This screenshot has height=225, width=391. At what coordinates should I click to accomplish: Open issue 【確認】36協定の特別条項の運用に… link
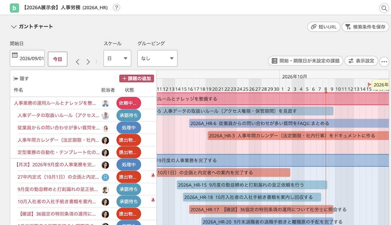tap(57, 214)
